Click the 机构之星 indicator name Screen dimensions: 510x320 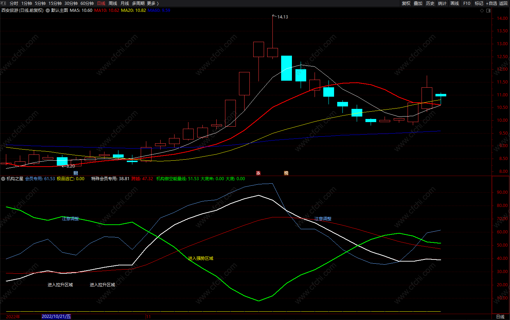click(15, 179)
